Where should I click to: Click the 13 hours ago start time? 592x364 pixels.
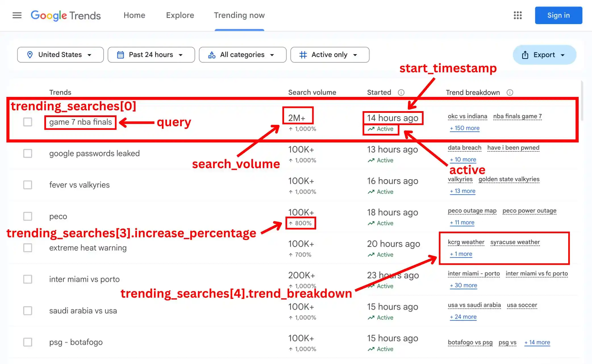(x=393, y=149)
